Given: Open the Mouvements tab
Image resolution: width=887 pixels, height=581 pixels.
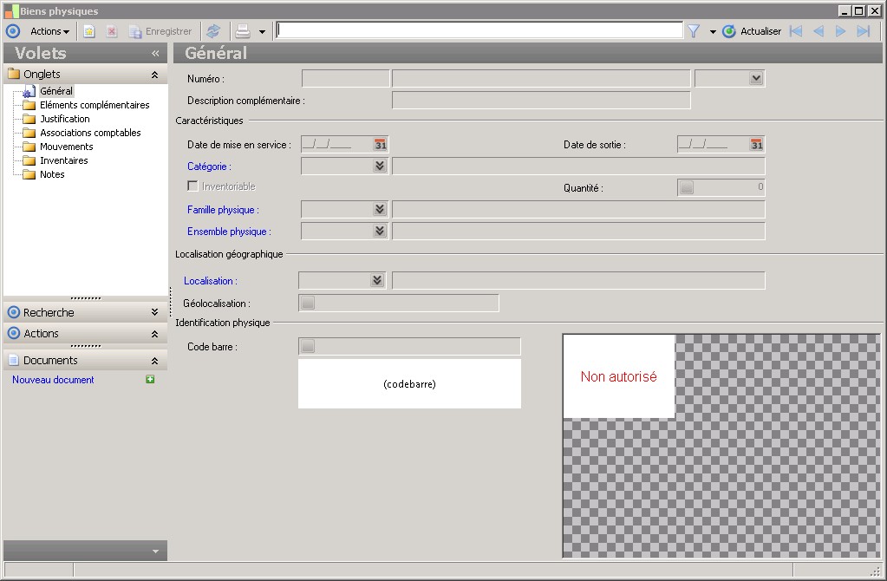Looking at the screenshot, I should 66,147.
